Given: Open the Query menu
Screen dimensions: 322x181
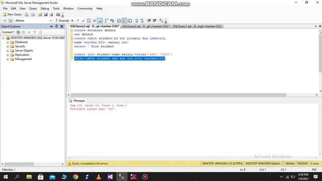Looking at the screenshot, I should [33, 9].
